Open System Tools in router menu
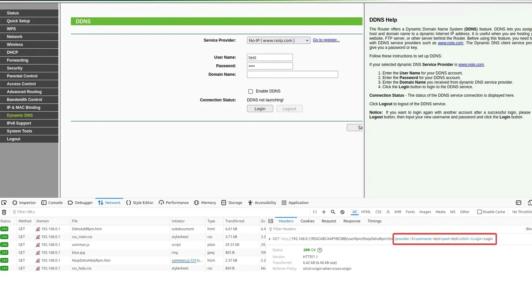Image resolution: width=532 pixels, height=281 pixels. 29,131
